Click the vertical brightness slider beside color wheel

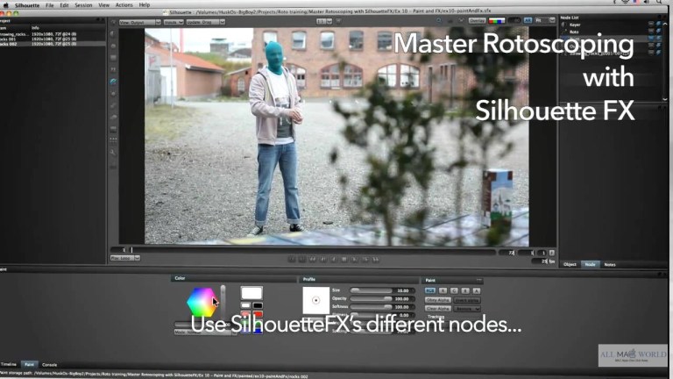point(223,301)
